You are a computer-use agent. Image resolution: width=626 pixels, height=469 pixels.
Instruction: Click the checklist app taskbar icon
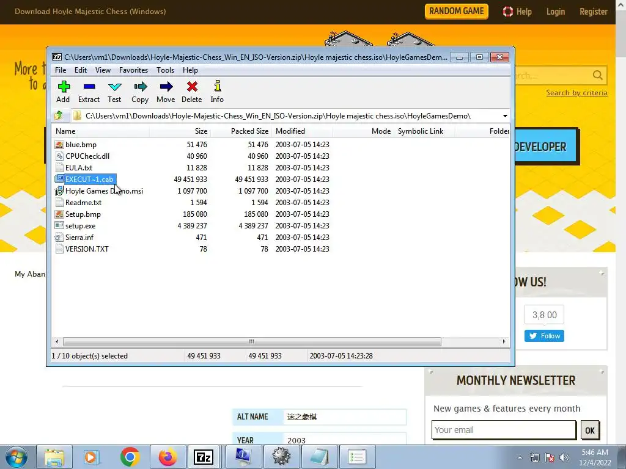point(356,457)
